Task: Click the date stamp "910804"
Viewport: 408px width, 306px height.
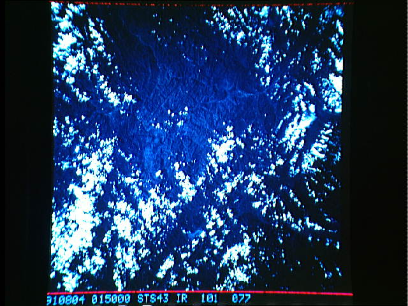Action: click(x=66, y=299)
